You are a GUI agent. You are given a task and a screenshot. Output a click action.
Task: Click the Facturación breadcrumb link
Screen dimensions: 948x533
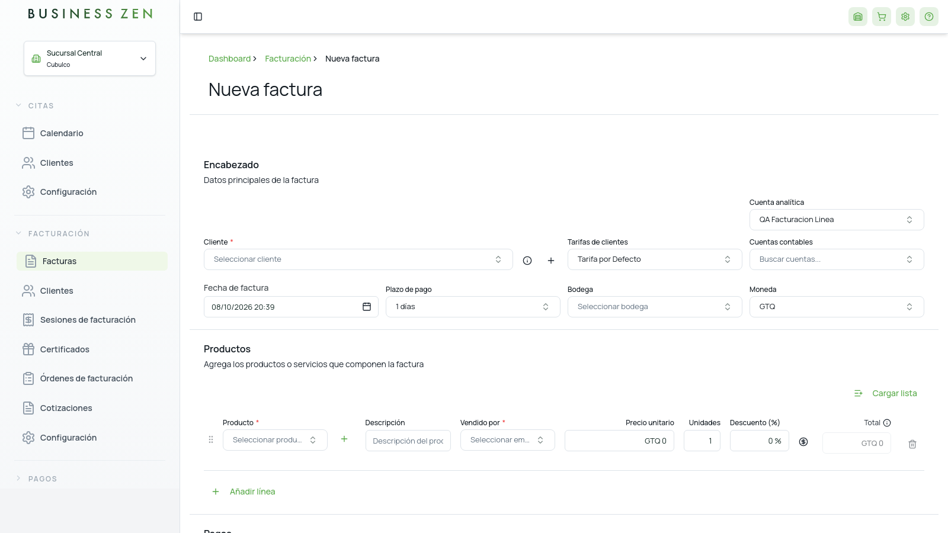[288, 59]
